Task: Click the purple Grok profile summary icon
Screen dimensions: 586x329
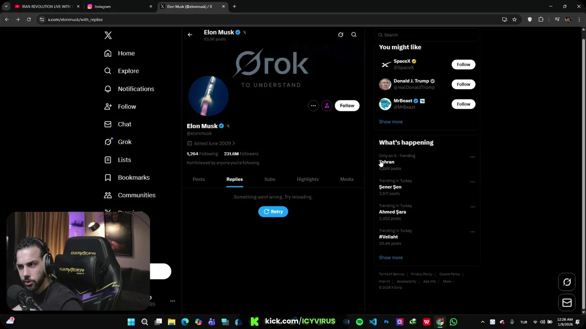Action: 327,106
